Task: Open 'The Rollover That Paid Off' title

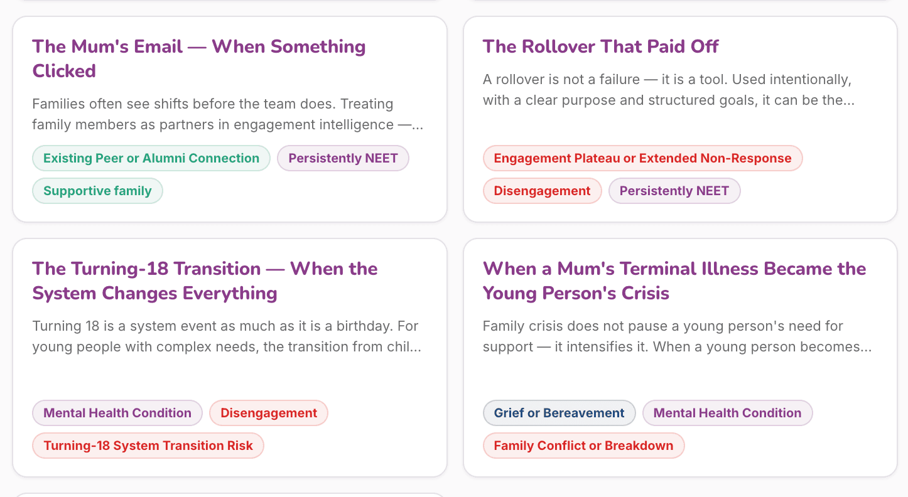Action: (600, 46)
